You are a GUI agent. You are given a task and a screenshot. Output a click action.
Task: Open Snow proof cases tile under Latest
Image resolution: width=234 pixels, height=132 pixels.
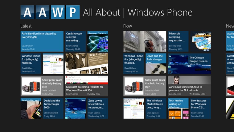click(42, 86)
